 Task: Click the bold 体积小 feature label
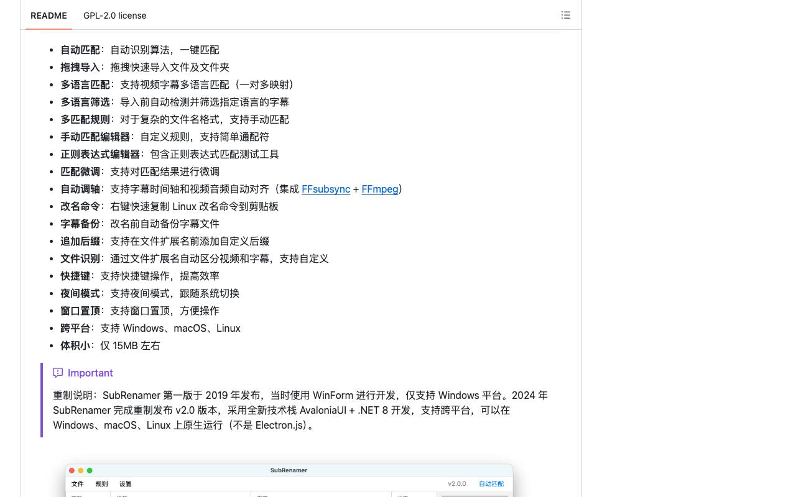pyautogui.click(x=75, y=345)
